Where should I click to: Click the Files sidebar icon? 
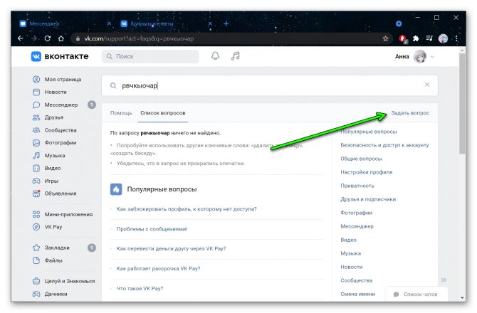[x=36, y=260]
